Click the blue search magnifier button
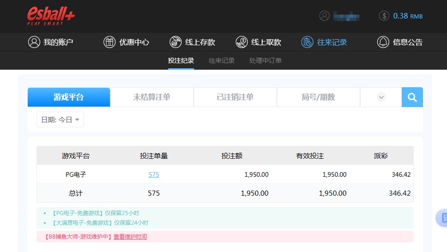This screenshot has width=447, height=252. (412, 97)
